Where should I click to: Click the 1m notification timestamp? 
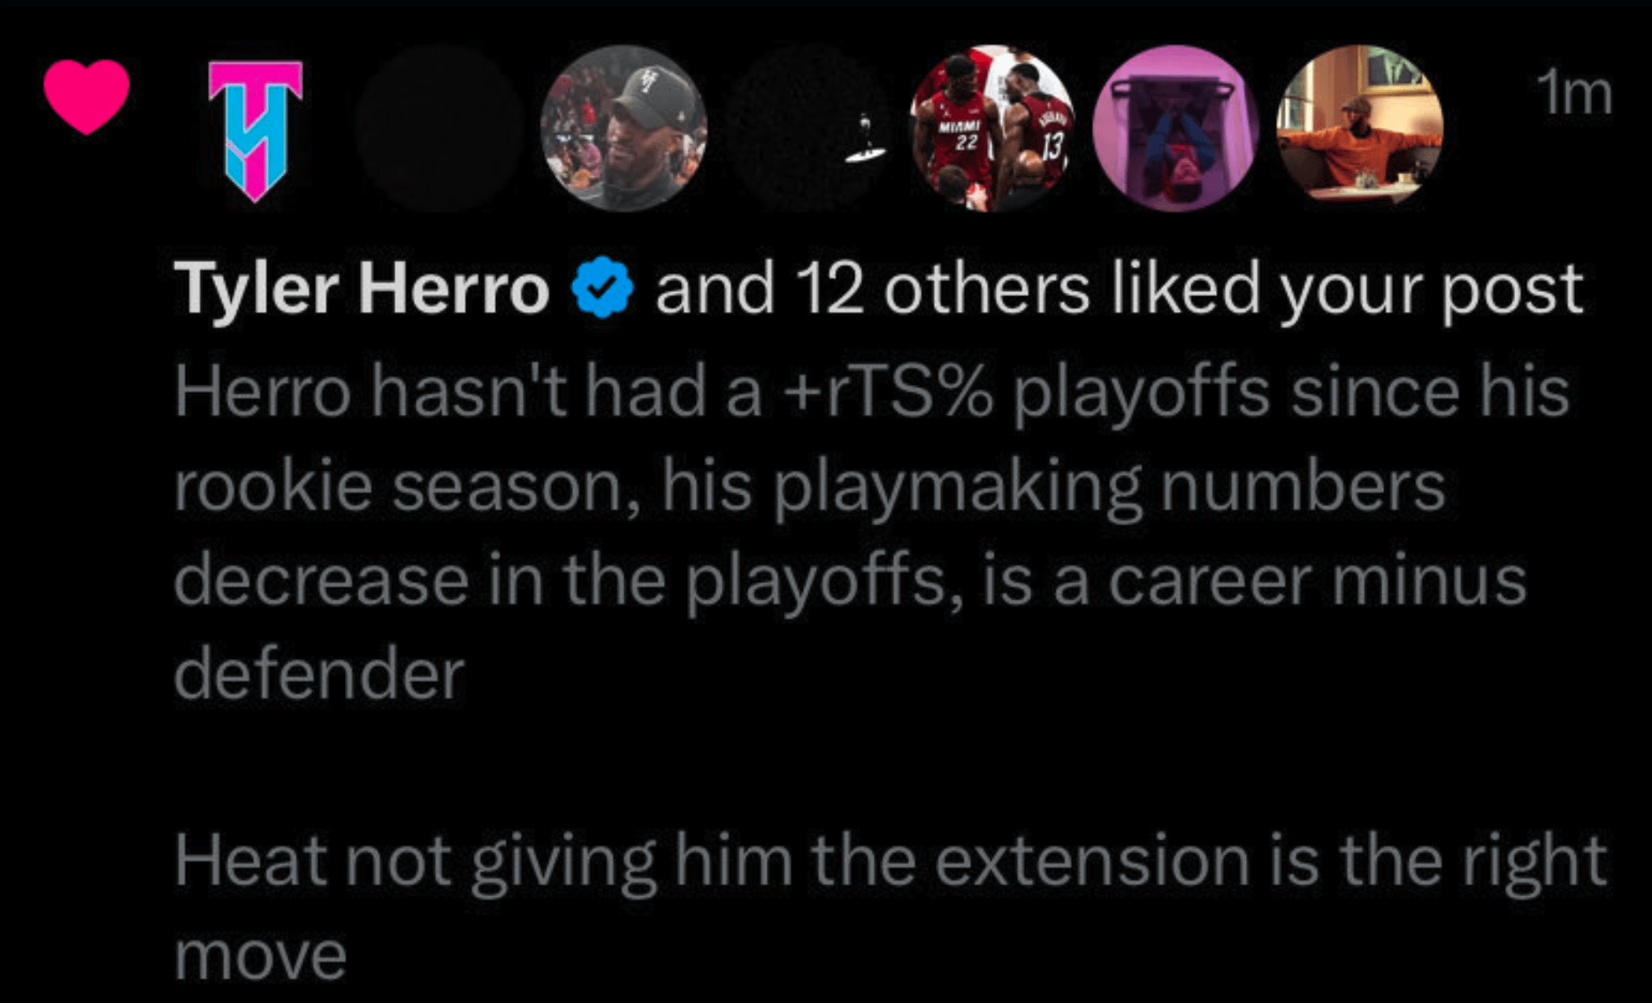point(1574,94)
